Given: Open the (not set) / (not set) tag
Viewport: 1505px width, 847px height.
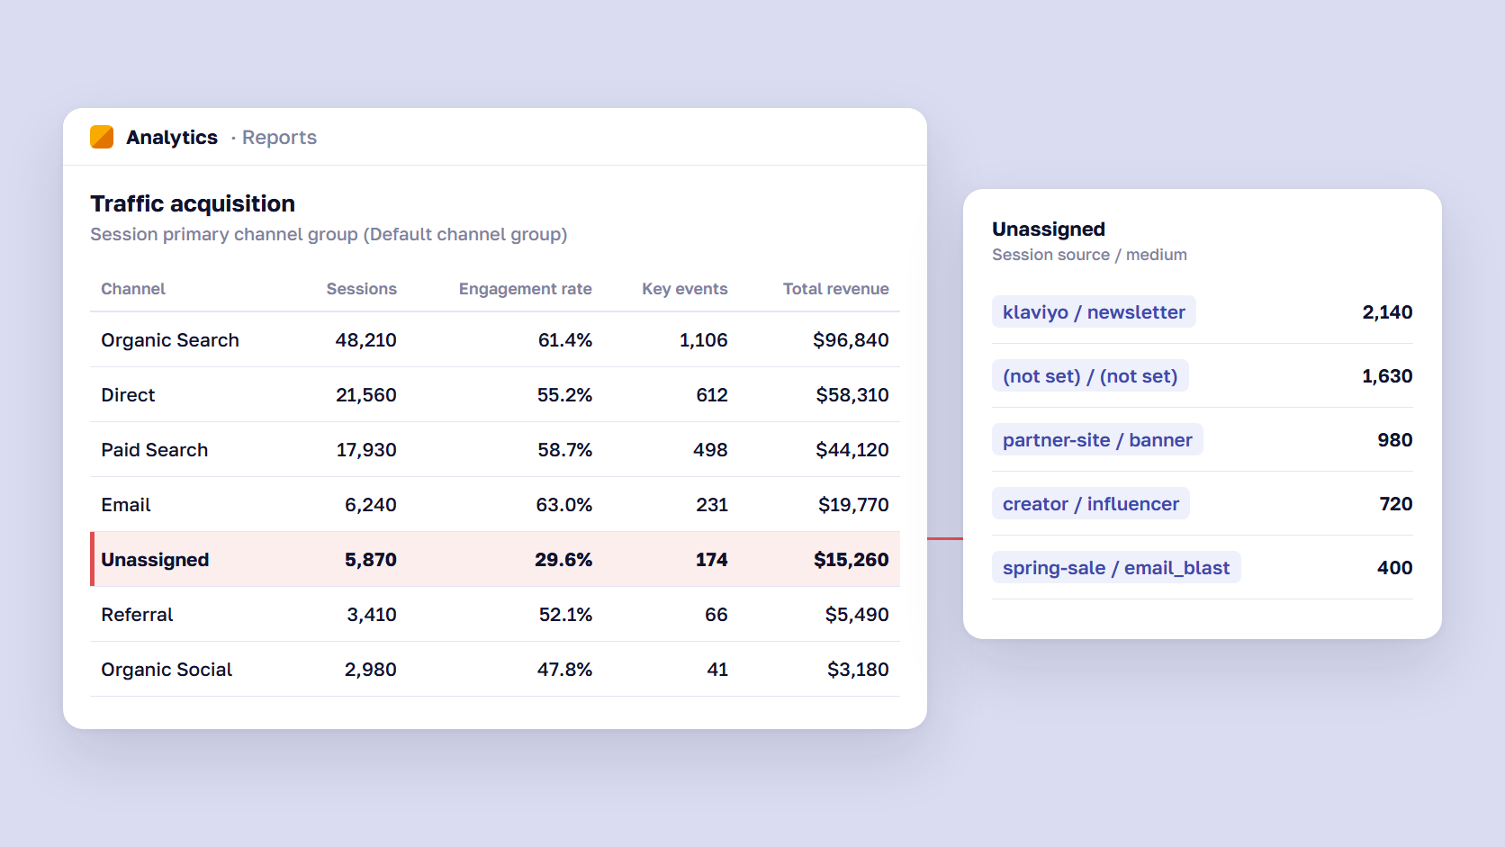Looking at the screenshot, I should (1090, 376).
